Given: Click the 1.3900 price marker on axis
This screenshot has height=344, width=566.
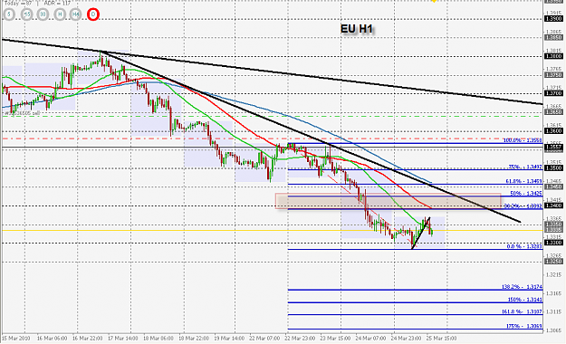Looking at the screenshot, I should point(553,19).
